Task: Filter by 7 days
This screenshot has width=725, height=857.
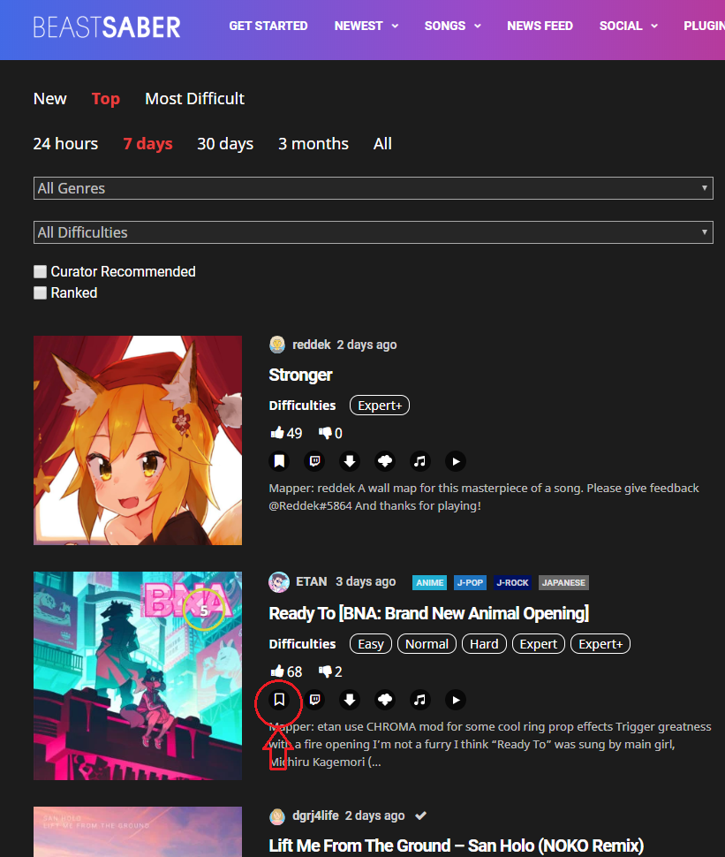Action: pos(147,143)
